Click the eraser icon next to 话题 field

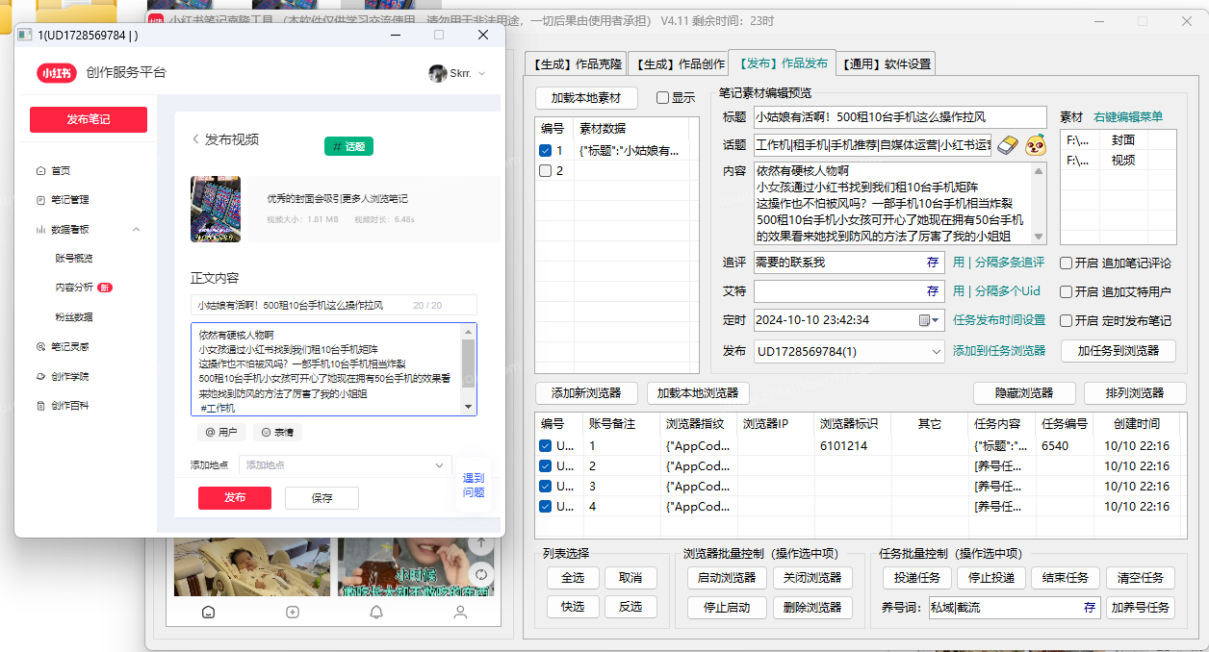(x=1008, y=144)
